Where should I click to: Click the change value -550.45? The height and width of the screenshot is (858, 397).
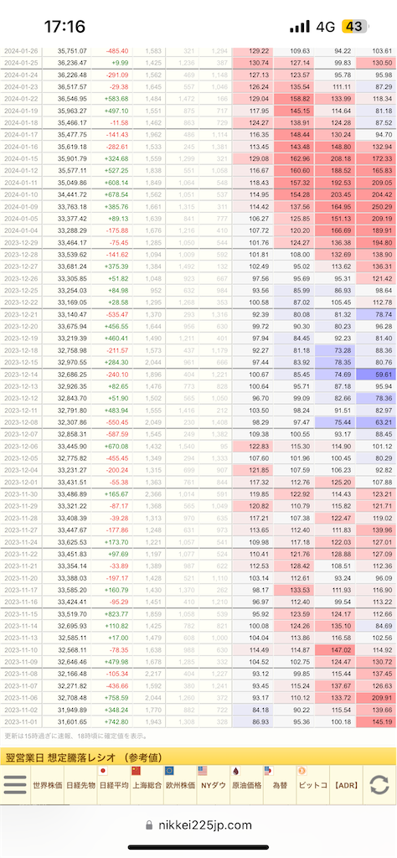point(117,422)
